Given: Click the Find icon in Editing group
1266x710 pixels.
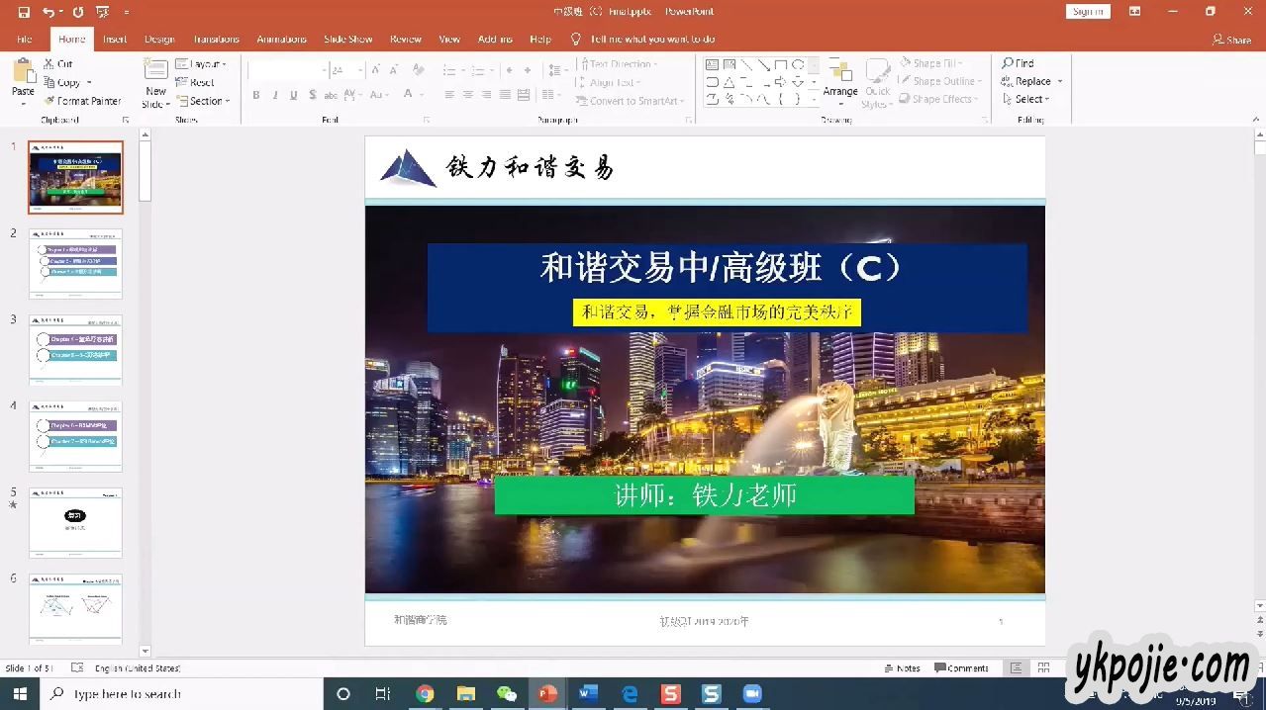Looking at the screenshot, I should pyautogui.click(x=1009, y=63).
